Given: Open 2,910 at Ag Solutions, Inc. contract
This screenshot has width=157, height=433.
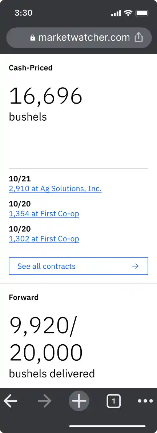Looking at the screenshot, I should coord(55,189).
